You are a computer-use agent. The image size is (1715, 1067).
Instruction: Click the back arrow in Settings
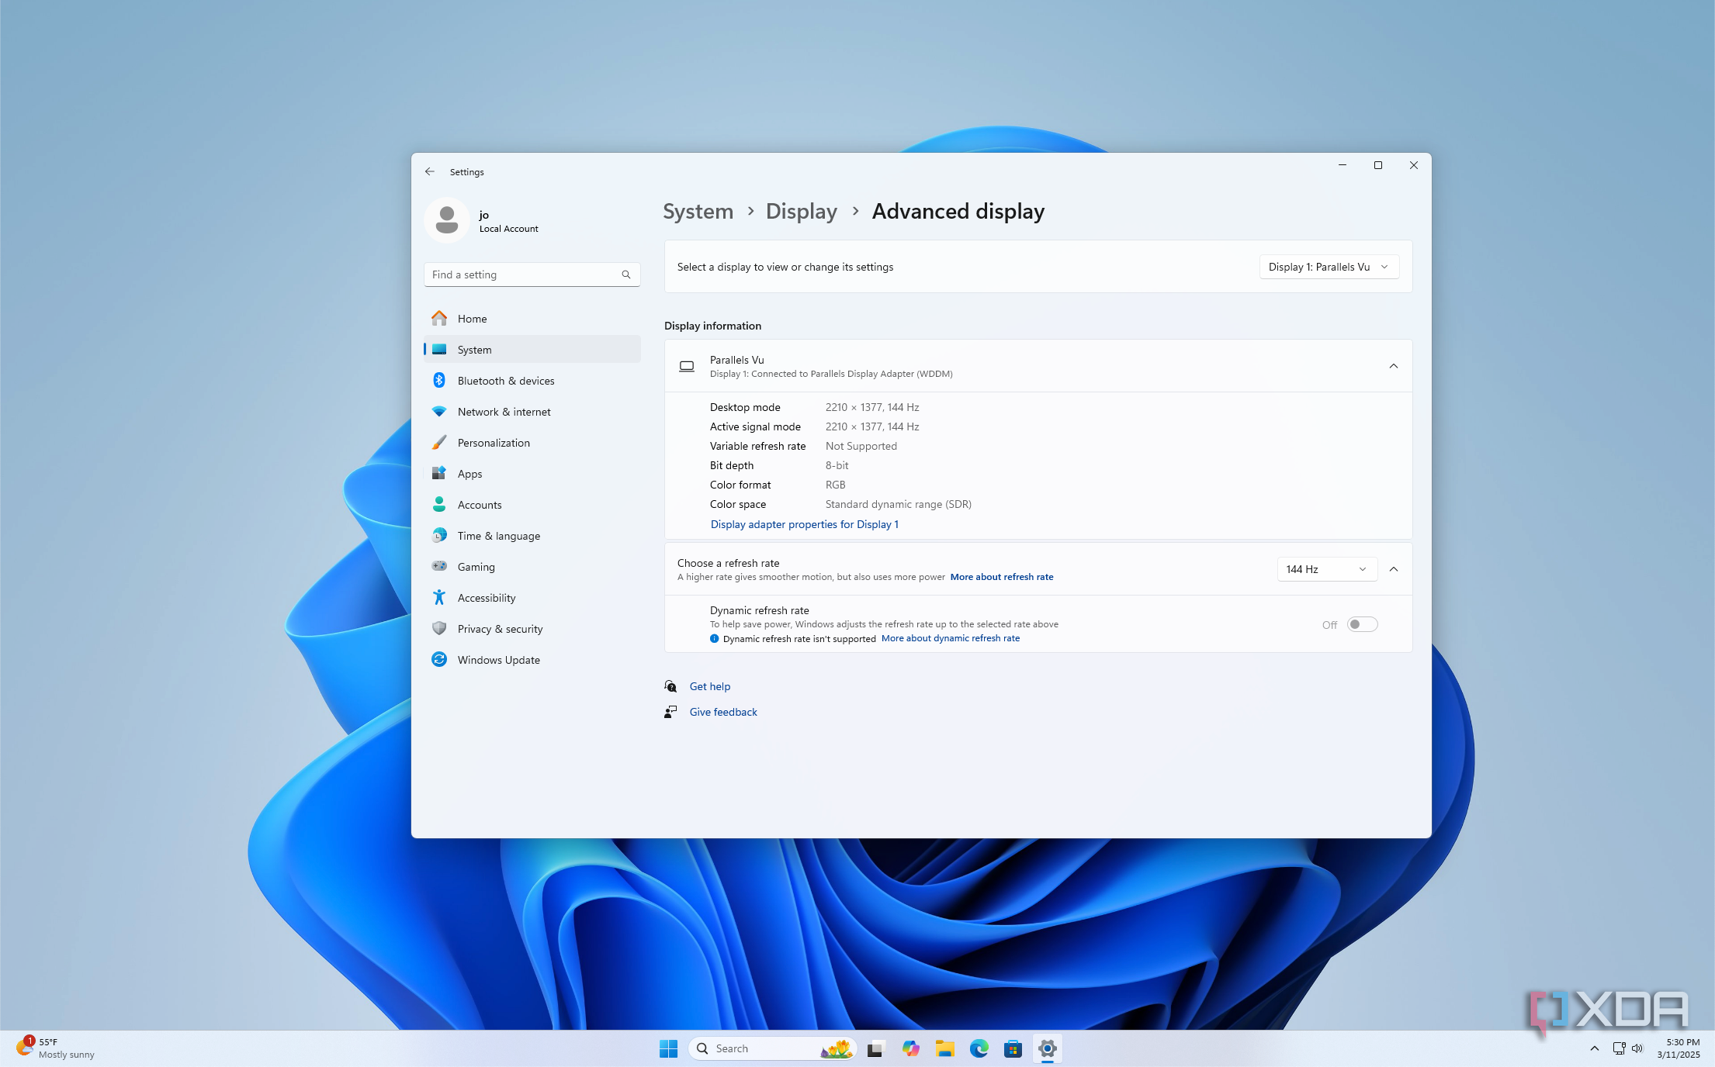[x=430, y=171]
